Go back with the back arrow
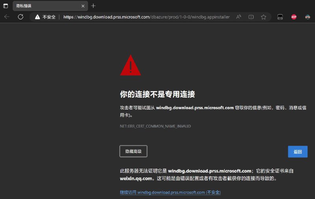The height and width of the screenshot is (199, 315). point(7,17)
